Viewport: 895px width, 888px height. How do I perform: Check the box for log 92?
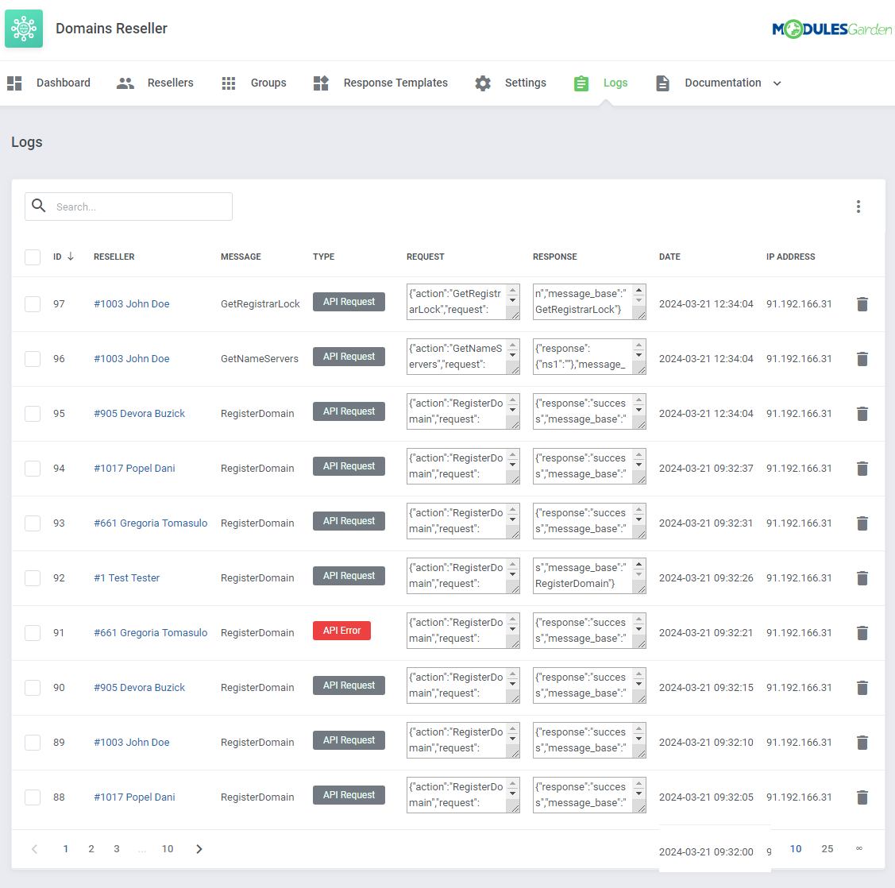(x=33, y=578)
